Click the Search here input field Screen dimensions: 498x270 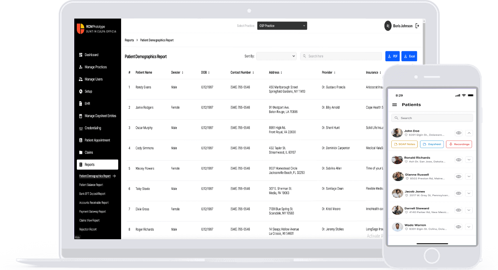point(341,56)
